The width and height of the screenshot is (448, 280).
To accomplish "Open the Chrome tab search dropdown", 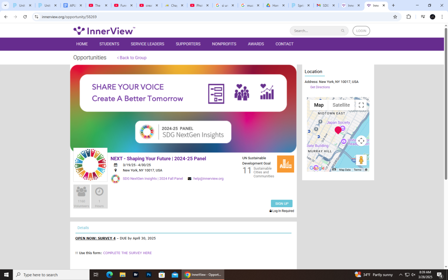I will pos(6,6).
